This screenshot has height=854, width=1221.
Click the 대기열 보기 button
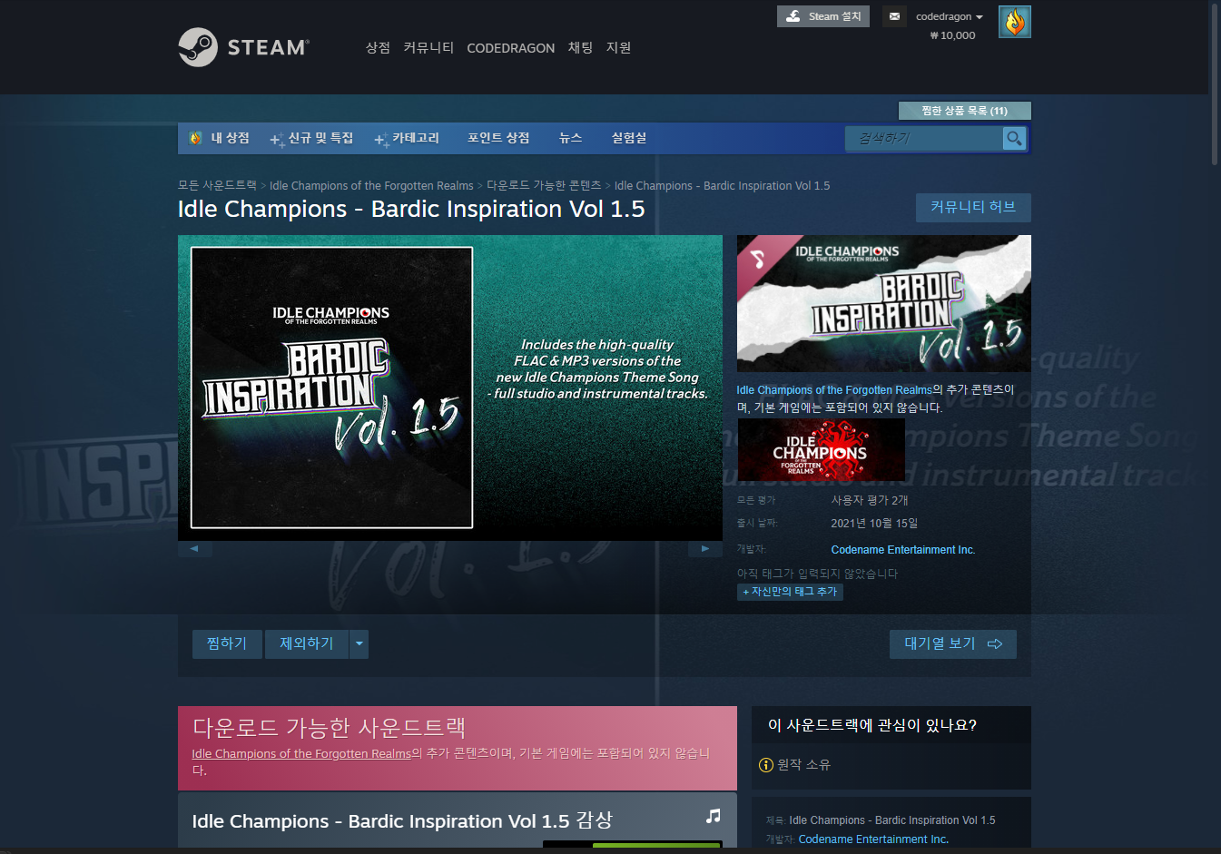point(953,643)
